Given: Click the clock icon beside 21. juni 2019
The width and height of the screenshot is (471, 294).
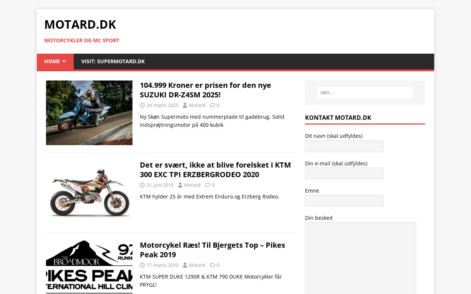Looking at the screenshot, I should tap(142, 185).
